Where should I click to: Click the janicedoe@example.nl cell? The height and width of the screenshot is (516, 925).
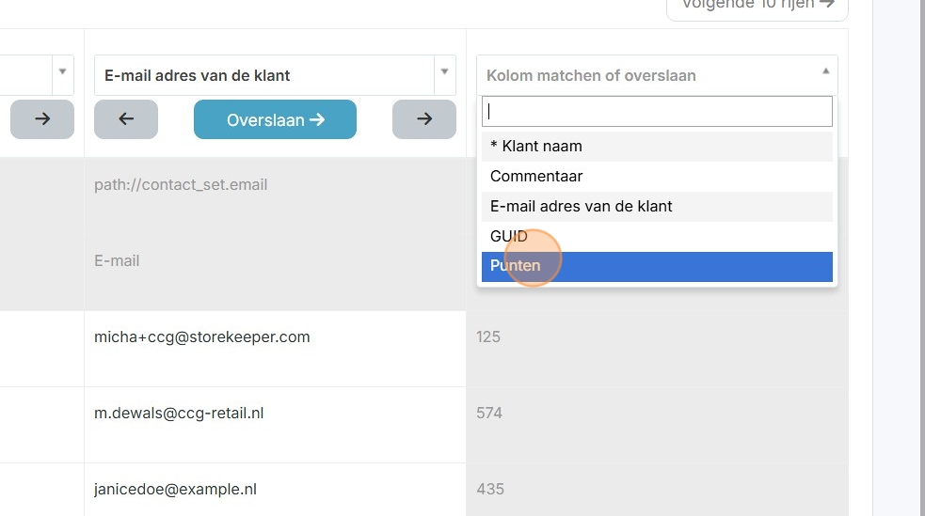coord(175,489)
